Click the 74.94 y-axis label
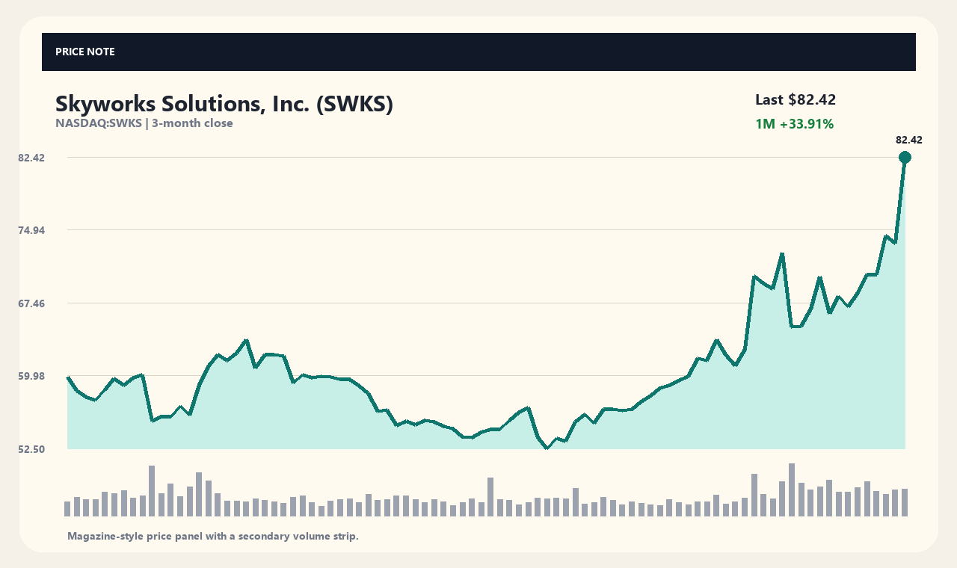957x568 pixels. 31,230
